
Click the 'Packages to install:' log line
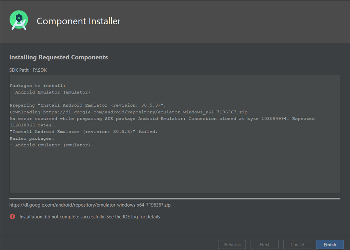[x=38, y=86]
